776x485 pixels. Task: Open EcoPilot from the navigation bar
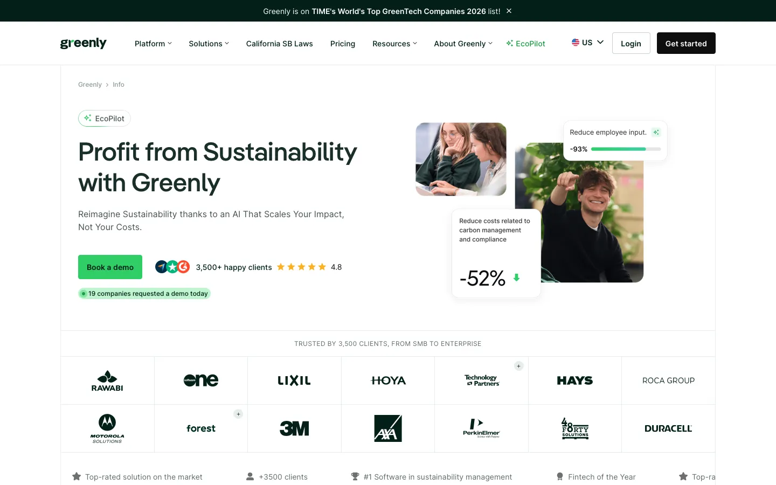point(525,44)
